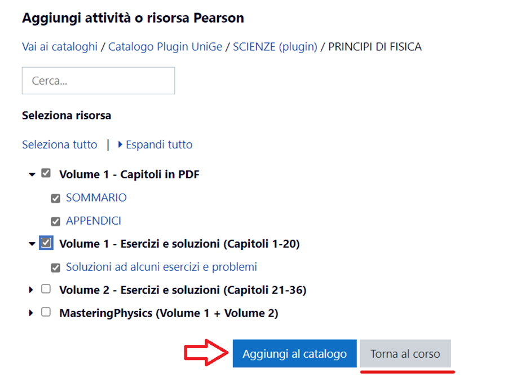The image size is (530, 390).
Task: Expand MasteringPhysics section arrow
Action: (x=31, y=313)
